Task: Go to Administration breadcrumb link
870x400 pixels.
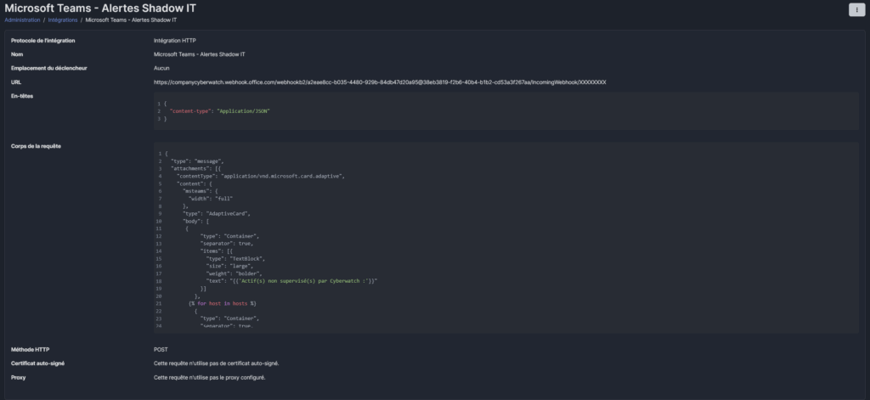Action: tap(22, 20)
